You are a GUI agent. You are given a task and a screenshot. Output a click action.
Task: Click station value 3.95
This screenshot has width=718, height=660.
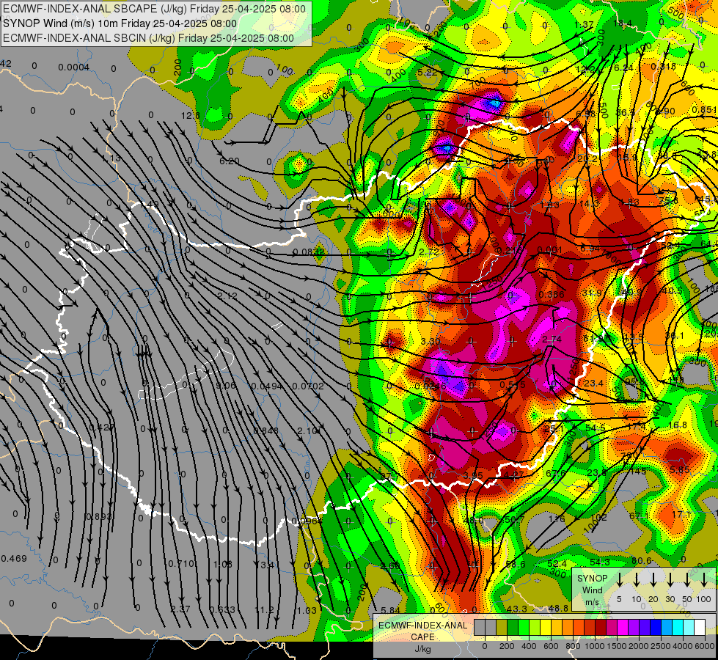coord(472,476)
